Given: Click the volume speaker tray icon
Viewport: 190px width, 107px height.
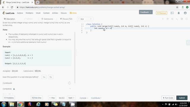Looking at the screenshot, I should 176,104.
